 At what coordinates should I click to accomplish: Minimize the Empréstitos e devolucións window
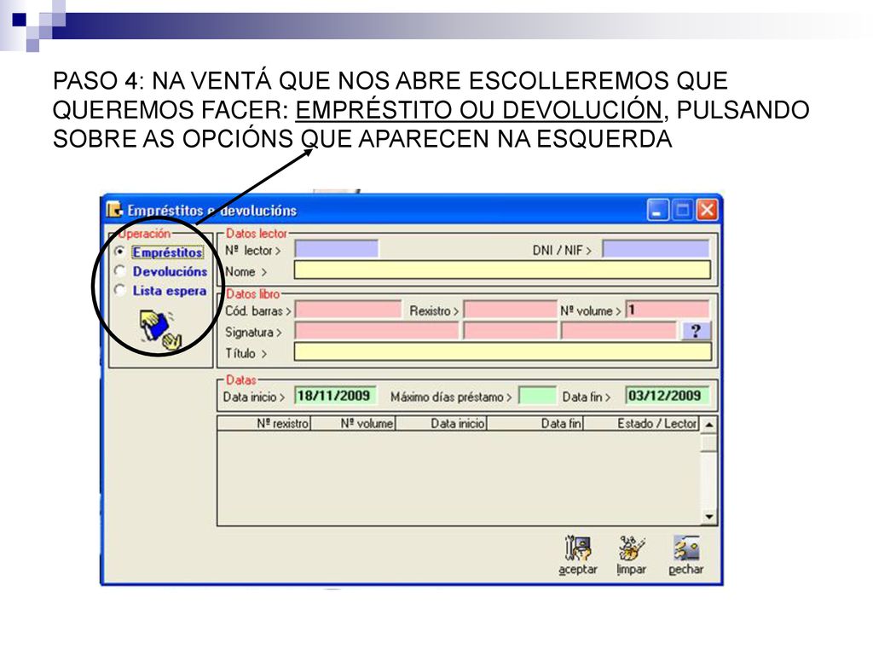click(x=658, y=211)
